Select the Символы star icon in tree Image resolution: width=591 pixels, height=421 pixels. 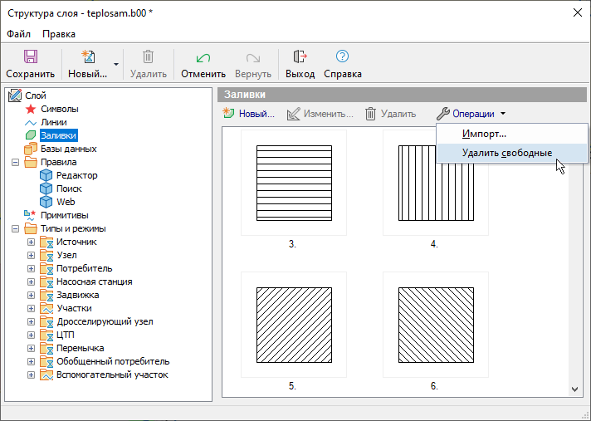click(x=32, y=109)
